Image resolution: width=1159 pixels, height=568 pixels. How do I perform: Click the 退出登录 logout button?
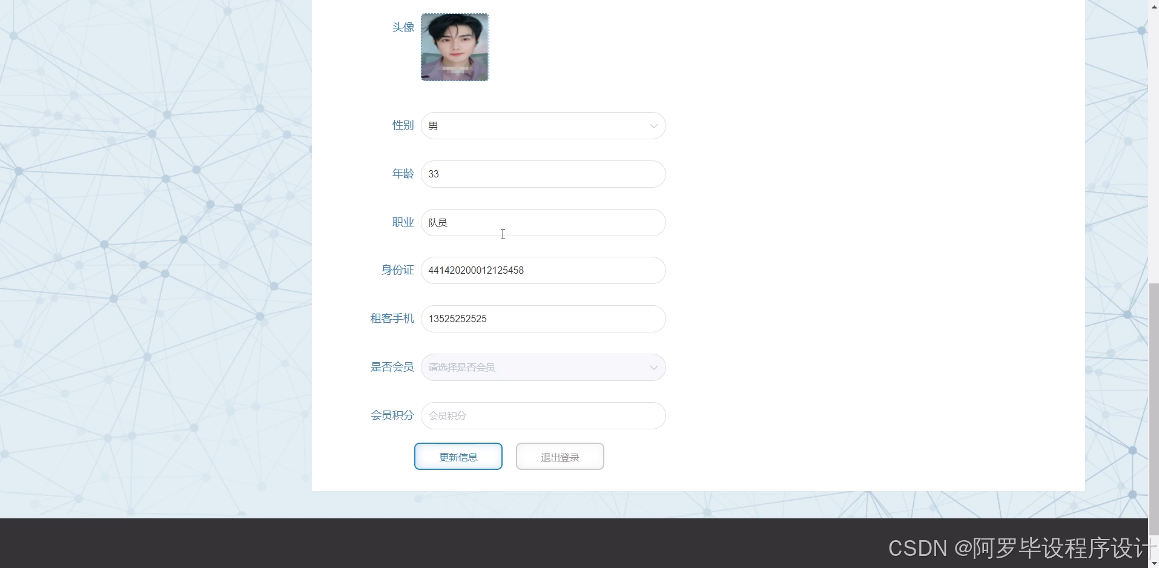(559, 456)
